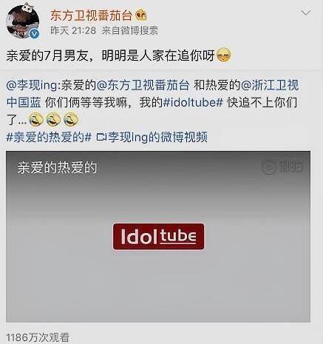Screen dimensions: 323x344
Task: Open the @李现ing mention
Action: click(x=33, y=85)
